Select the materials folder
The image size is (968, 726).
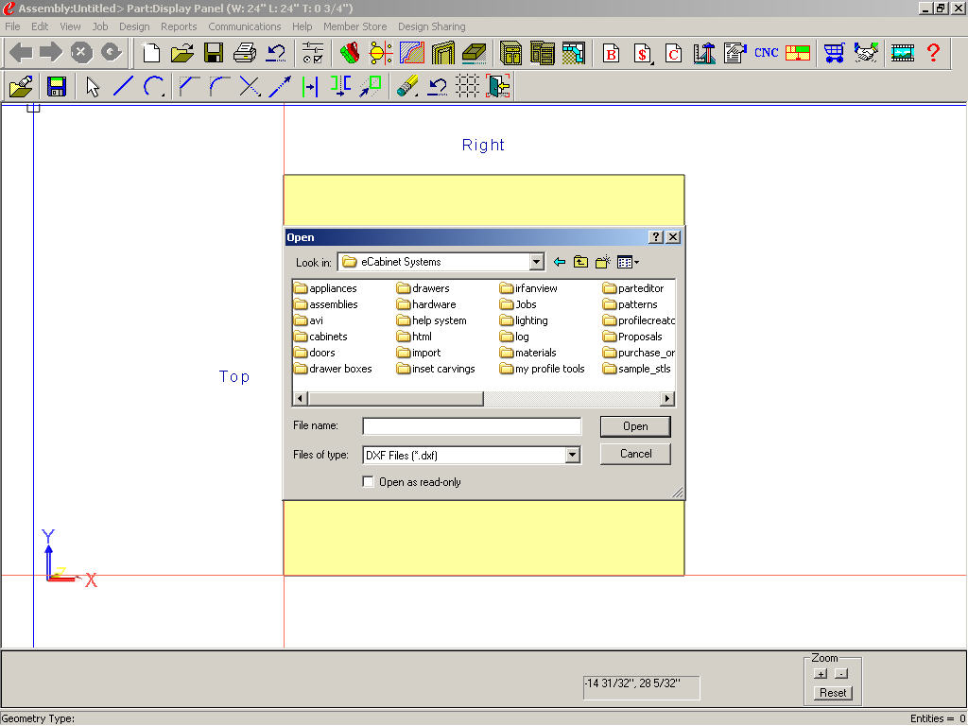click(x=528, y=353)
